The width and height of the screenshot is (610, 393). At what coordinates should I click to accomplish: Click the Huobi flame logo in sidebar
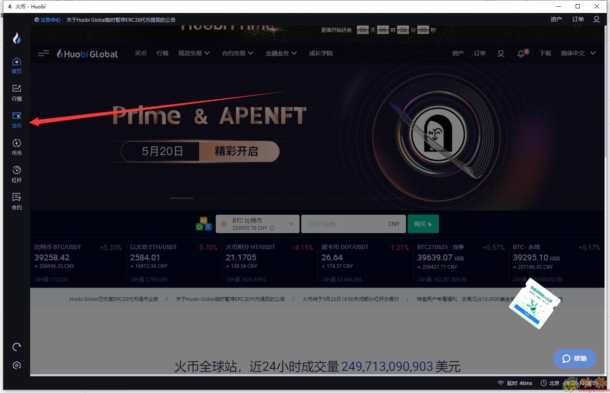[17, 38]
